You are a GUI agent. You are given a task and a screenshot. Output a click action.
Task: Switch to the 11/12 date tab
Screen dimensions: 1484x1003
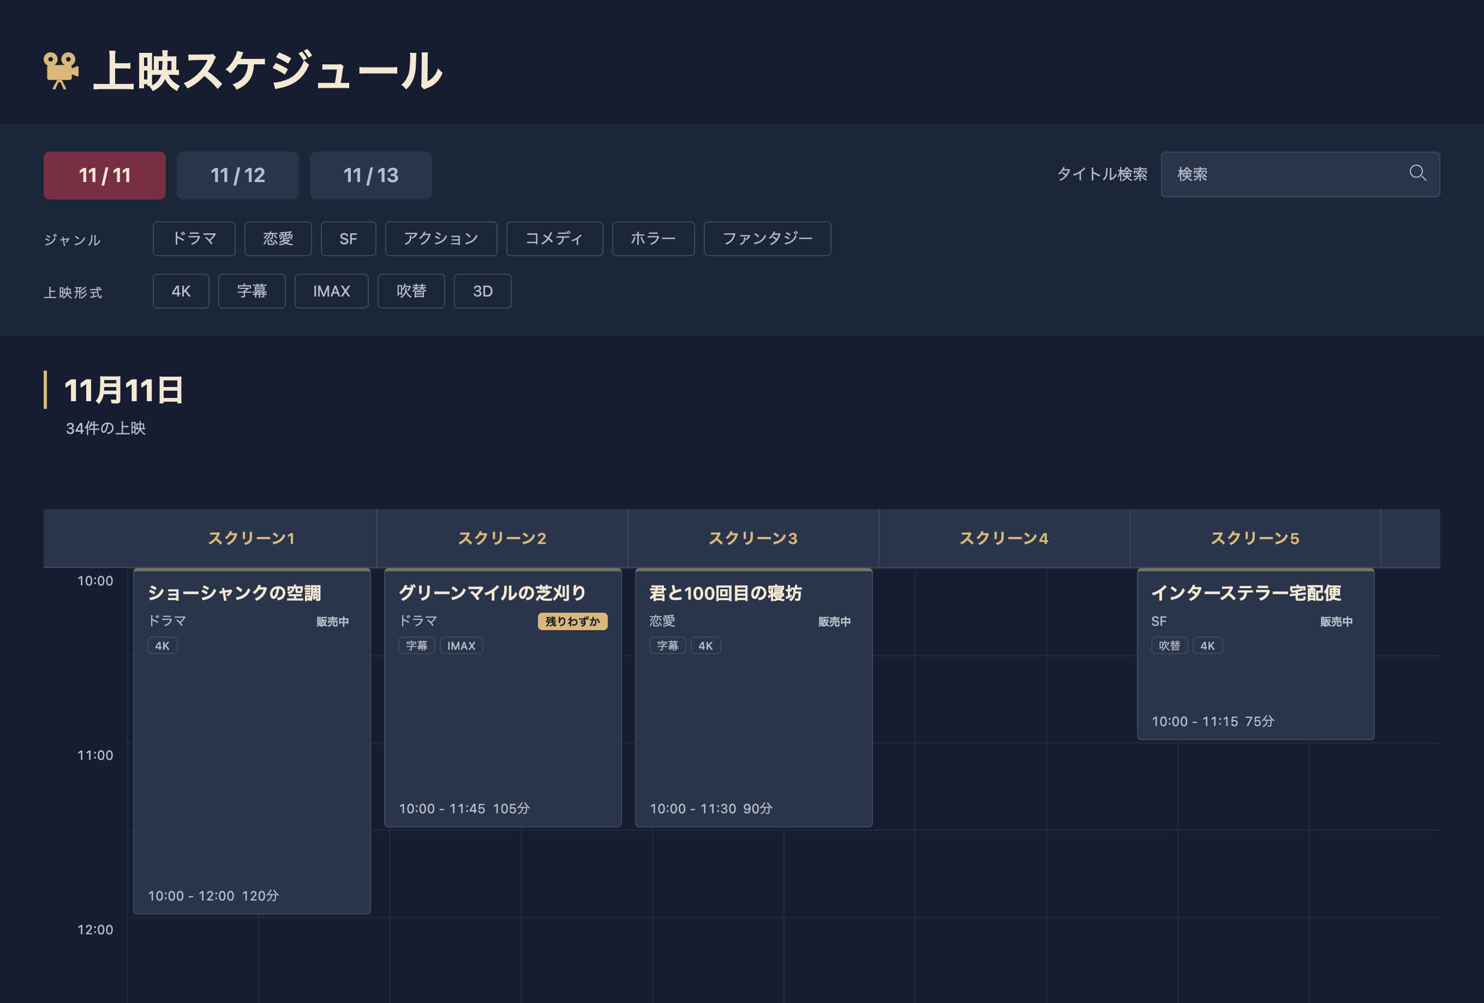point(237,176)
